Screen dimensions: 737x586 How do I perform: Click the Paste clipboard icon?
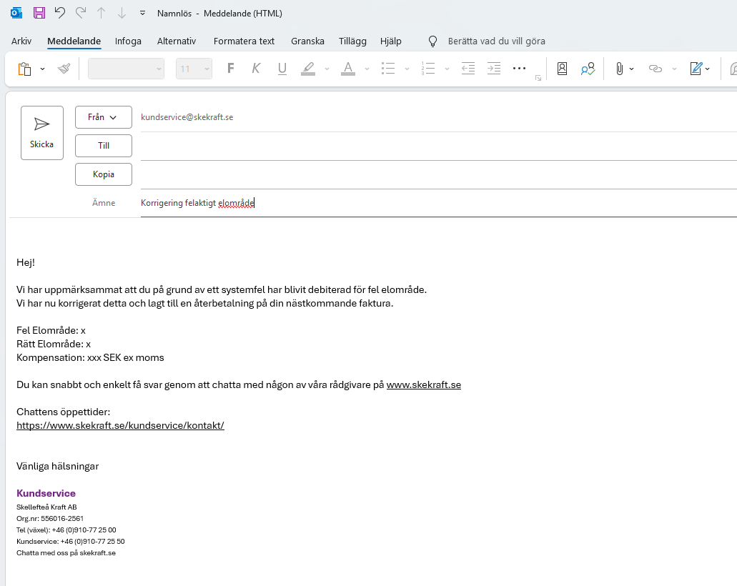pos(25,69)
